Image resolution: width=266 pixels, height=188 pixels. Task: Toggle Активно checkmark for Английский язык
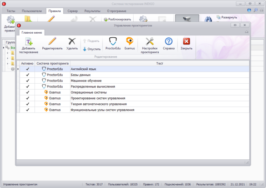[27, 69]
